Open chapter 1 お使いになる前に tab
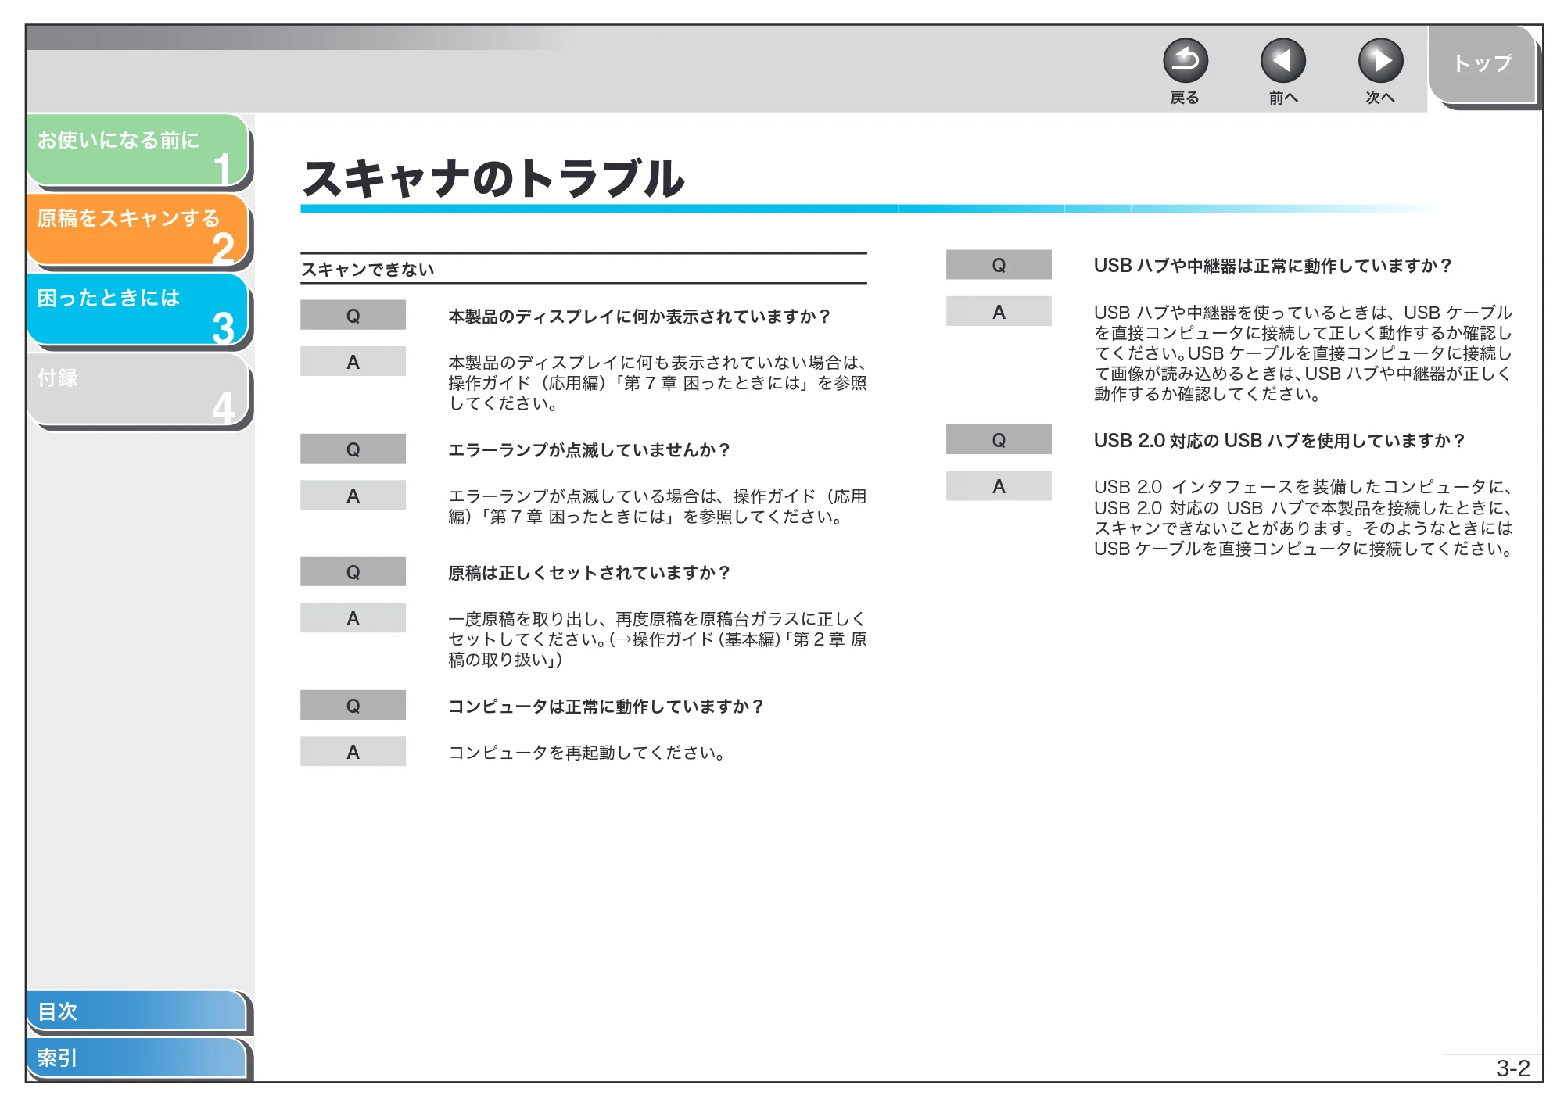The image size is (1564, 1106). coord(138,150)
